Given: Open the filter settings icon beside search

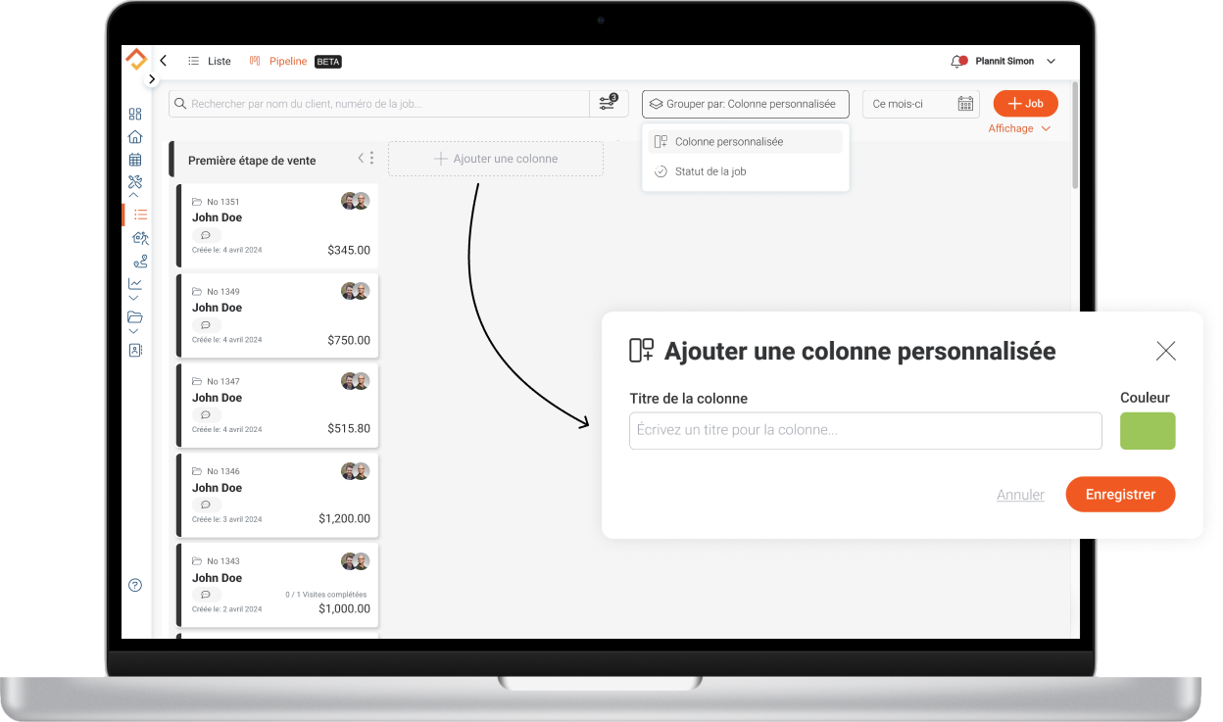Looking at the screenshot, I should point(608,104).
